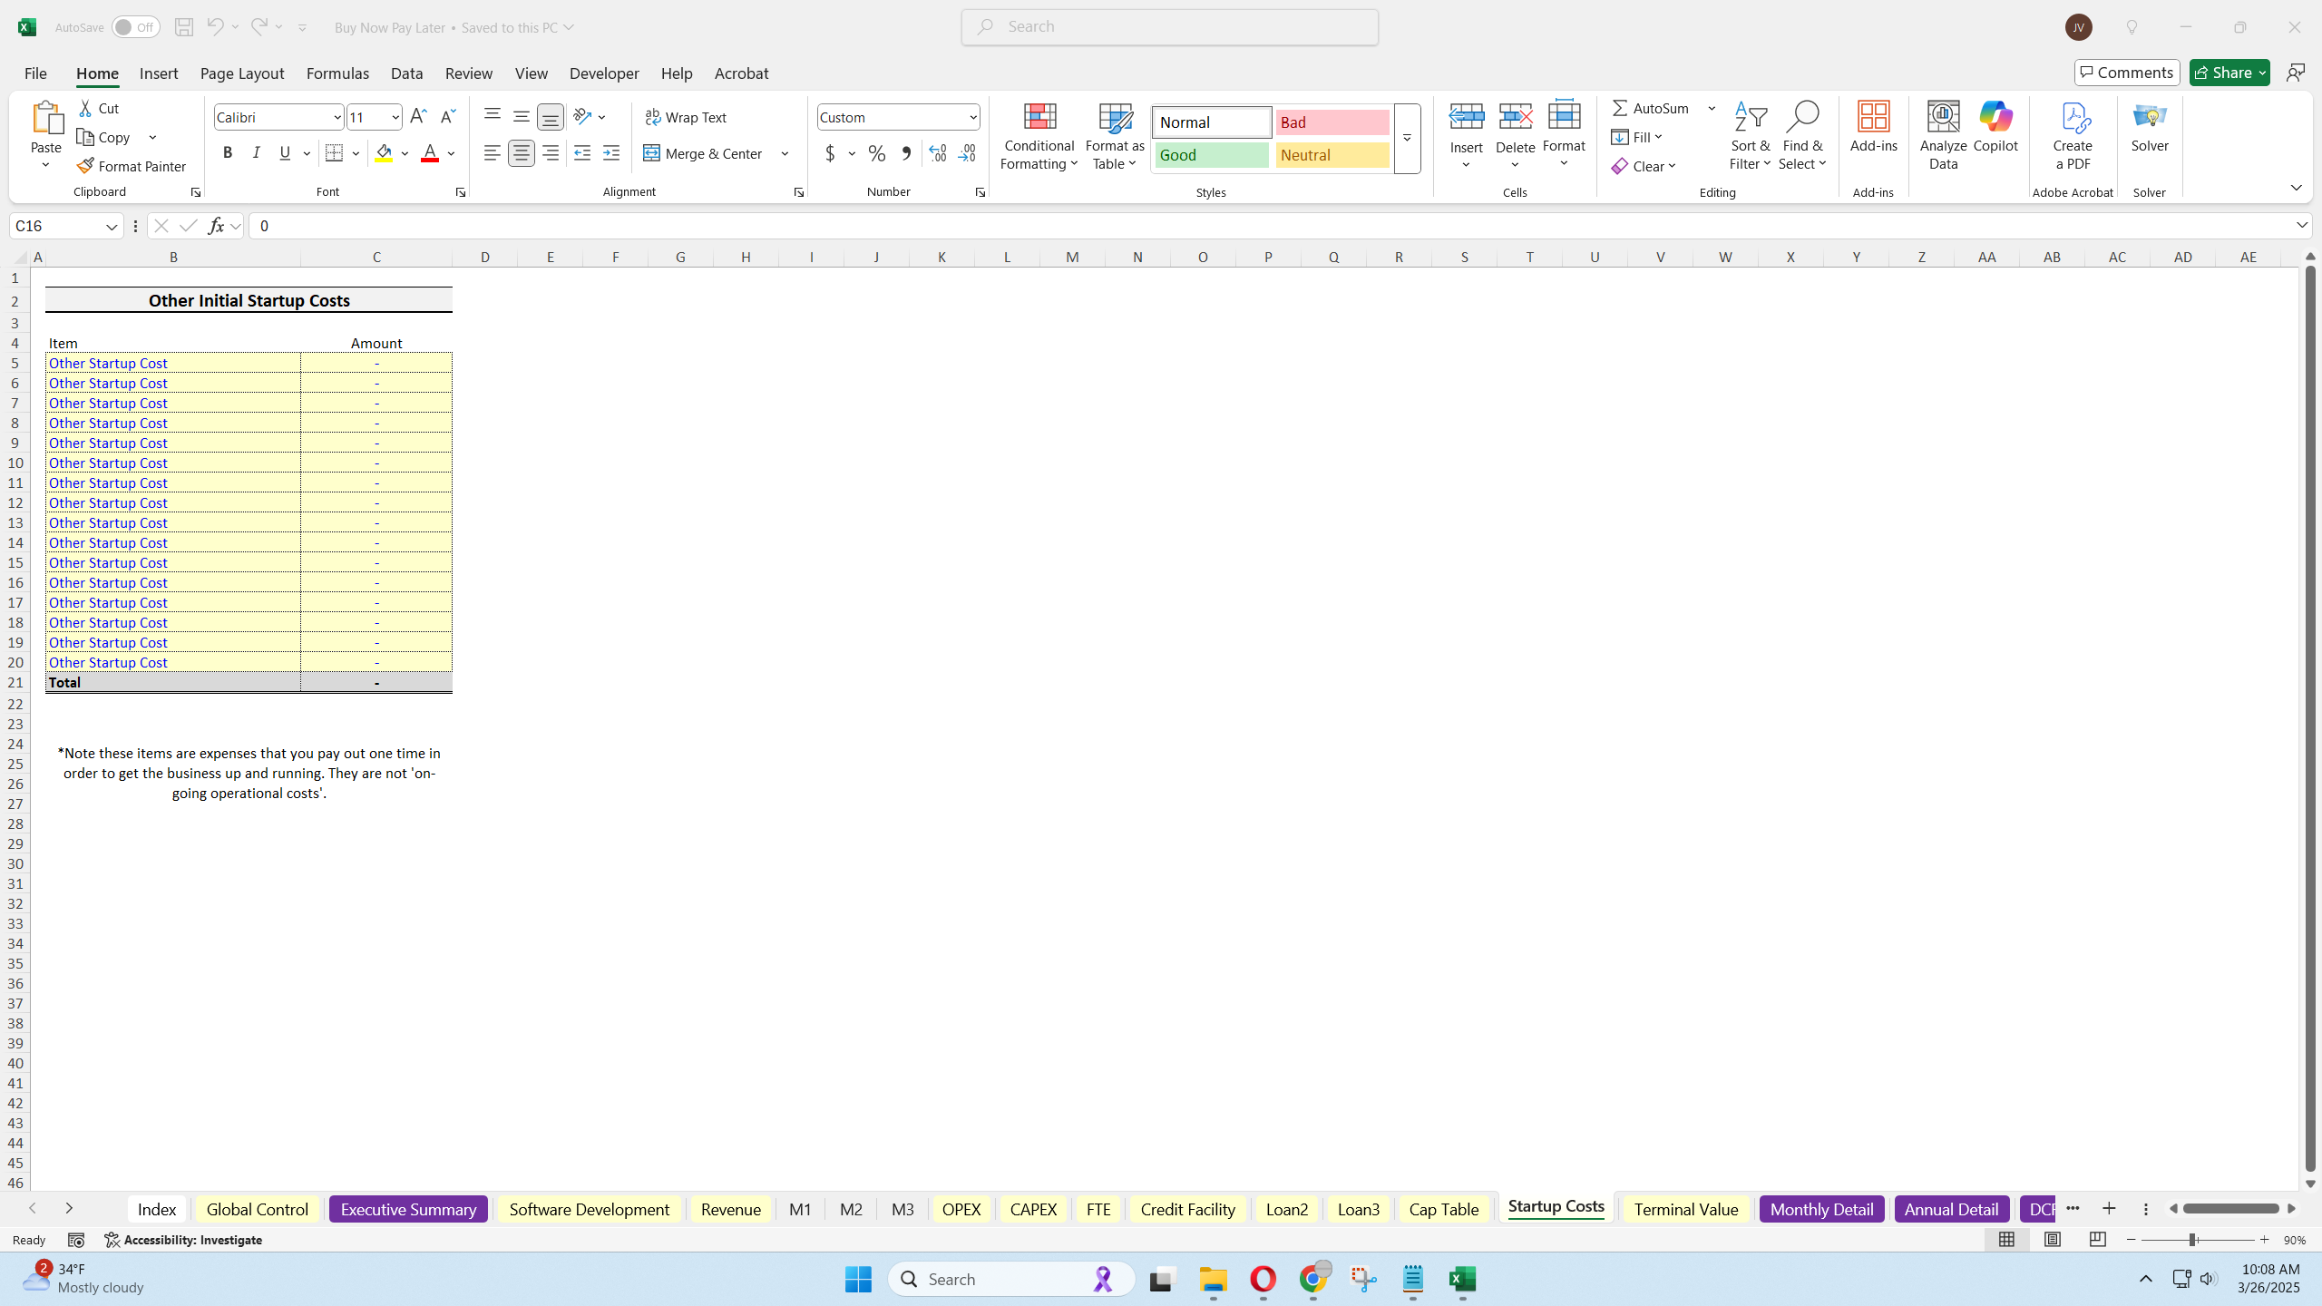
Task: Toggle Italic formatting
Action: (255, 152)
